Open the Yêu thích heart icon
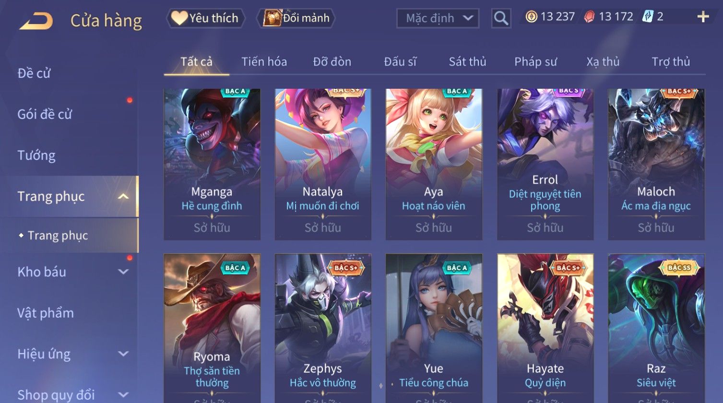Viewport: 723px width, 403px height. (x=179, y=18)
